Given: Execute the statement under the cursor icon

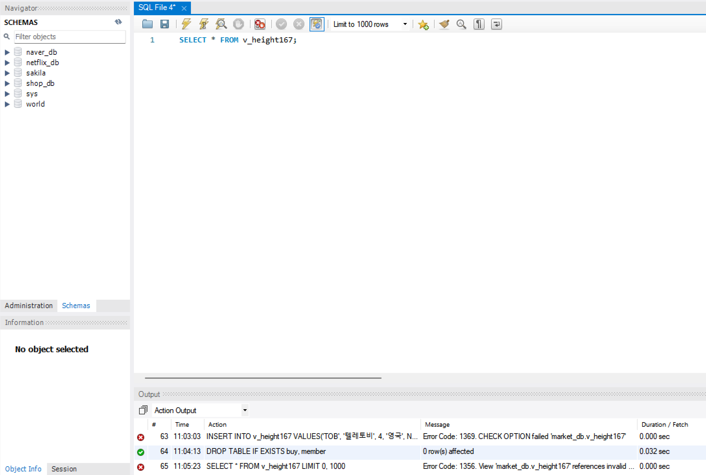Looking at the screenshot, I should (x=204, y=24).
